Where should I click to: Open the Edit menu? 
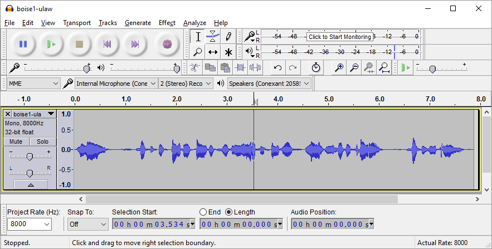pyautogui.click(x=28, y=23)
